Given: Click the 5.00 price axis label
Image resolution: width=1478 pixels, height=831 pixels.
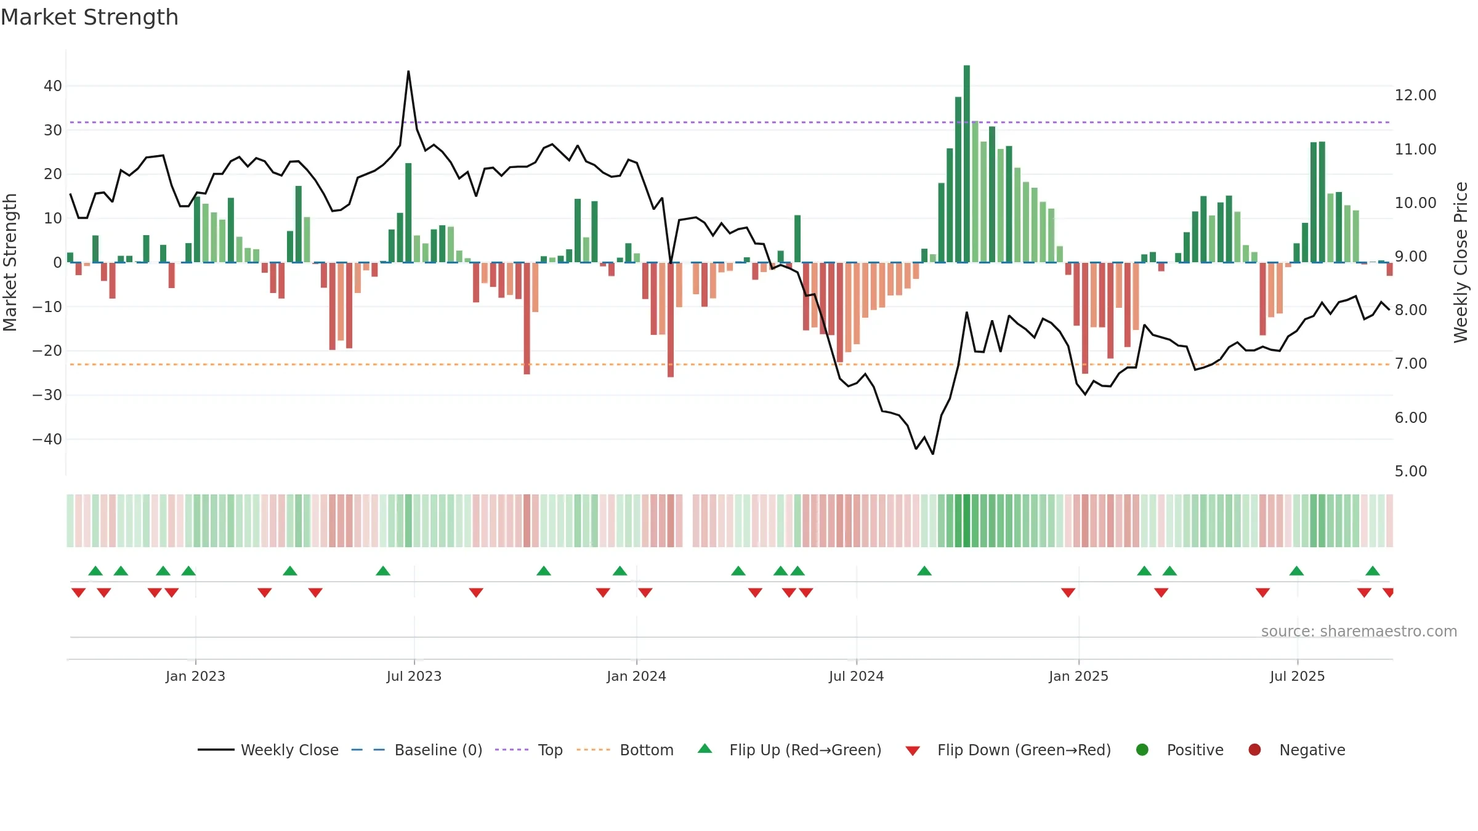Looking at the screenshot, I should coord(1410,472).
